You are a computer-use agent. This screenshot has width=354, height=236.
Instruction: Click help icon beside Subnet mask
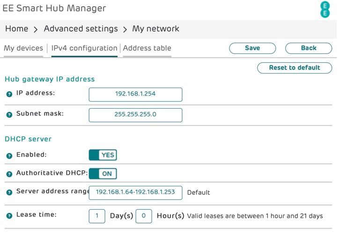(9, 114)
